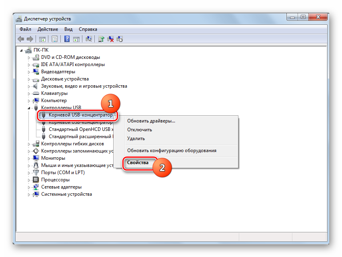
Task: Open the Действие menu
Action: [x=48, y=29]
